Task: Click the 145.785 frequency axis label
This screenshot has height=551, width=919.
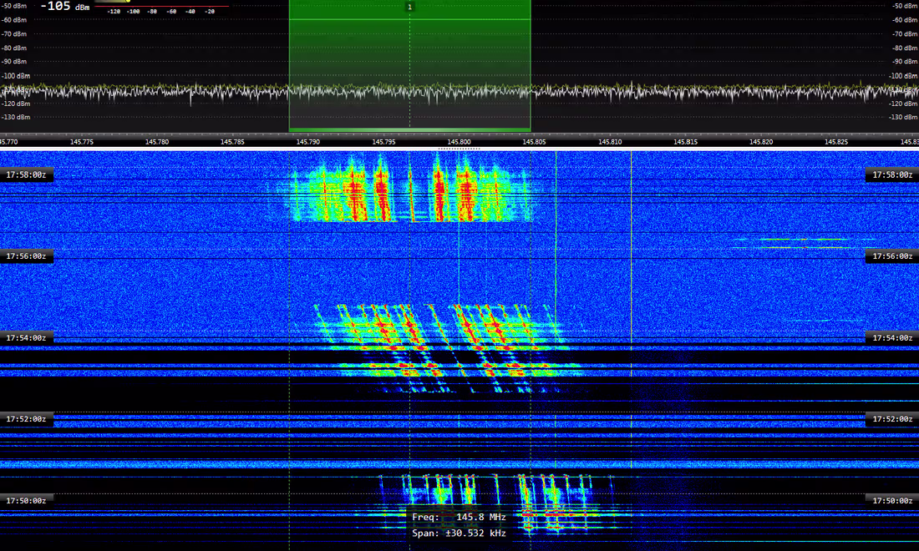Action: (x=233, y=142)
